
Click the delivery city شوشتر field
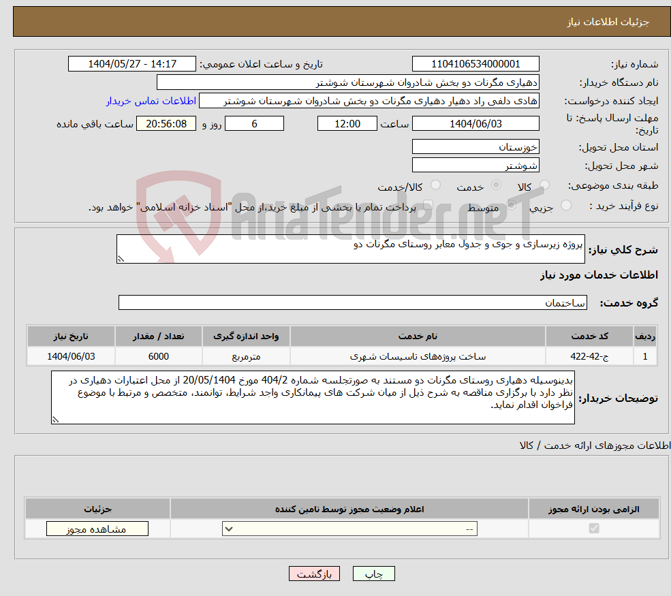click(x=475, y=165)
